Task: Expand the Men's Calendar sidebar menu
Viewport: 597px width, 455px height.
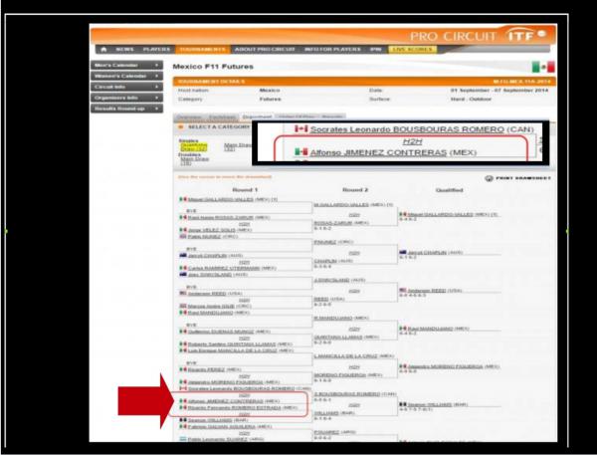Action: pos(127,64)
